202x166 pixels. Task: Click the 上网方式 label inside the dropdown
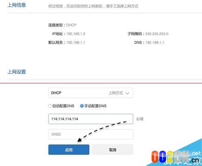[116, 93]
